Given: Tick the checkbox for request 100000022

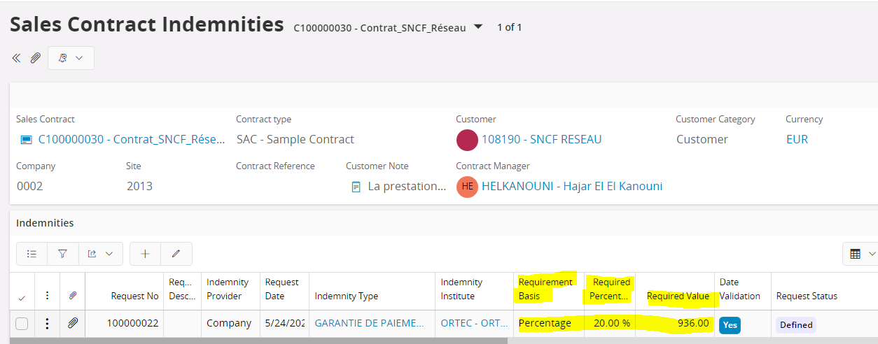Looking at the screenshot, I should pyautogui.click(x=22, y=323).
